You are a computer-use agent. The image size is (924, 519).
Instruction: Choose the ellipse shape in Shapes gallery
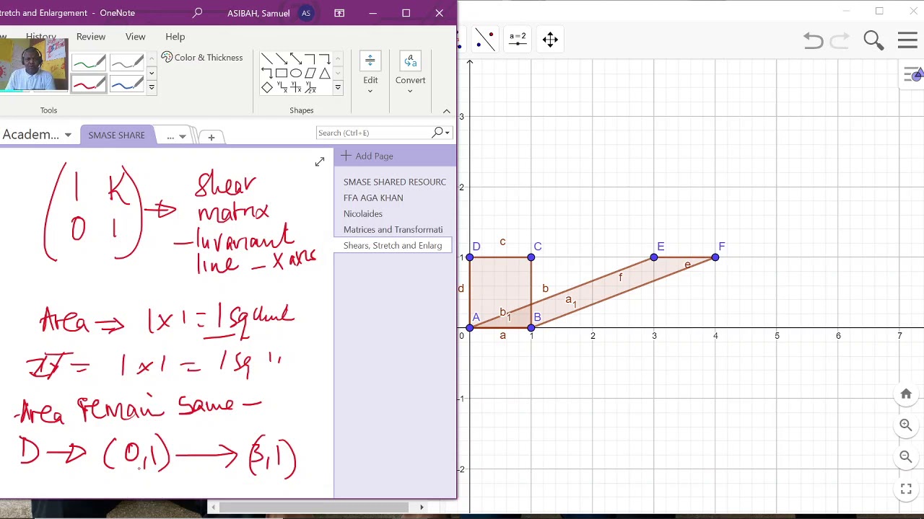point(296,73)
